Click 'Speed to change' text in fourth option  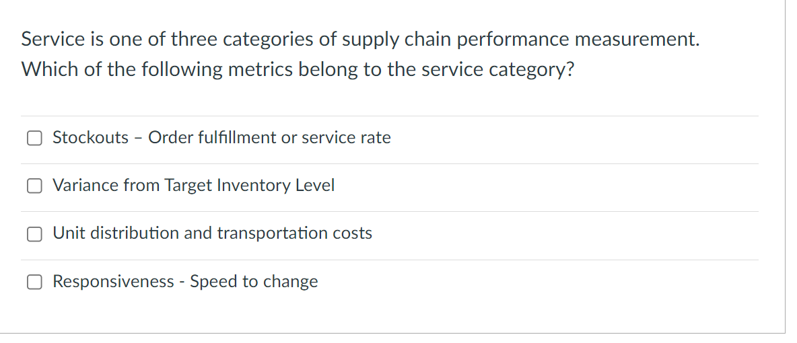254,282
